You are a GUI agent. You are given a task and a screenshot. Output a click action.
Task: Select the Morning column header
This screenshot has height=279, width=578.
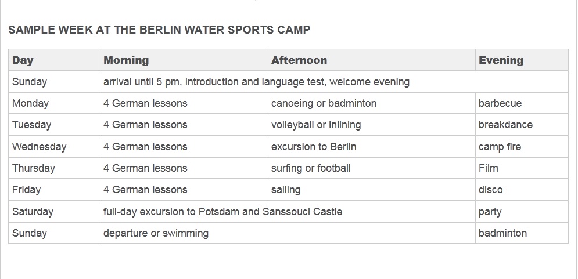(x=184, y=60)
